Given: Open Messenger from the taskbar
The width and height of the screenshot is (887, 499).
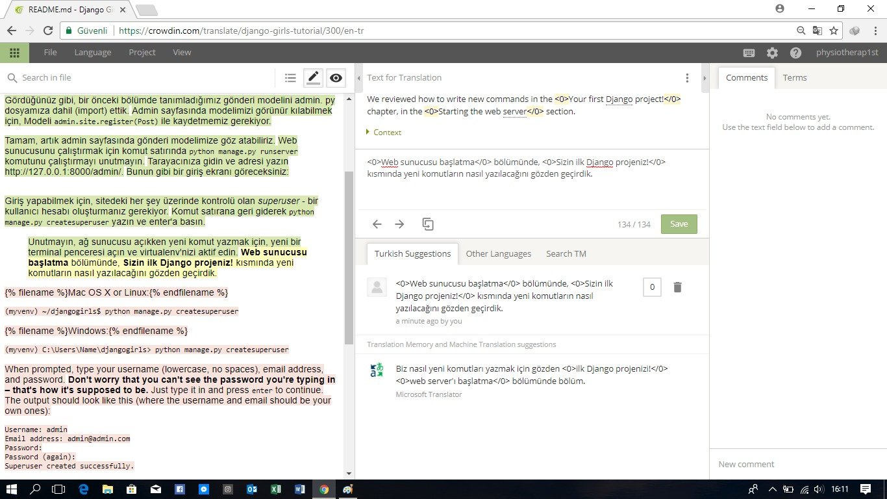Looking at the screenshot, I should [204, 489].
